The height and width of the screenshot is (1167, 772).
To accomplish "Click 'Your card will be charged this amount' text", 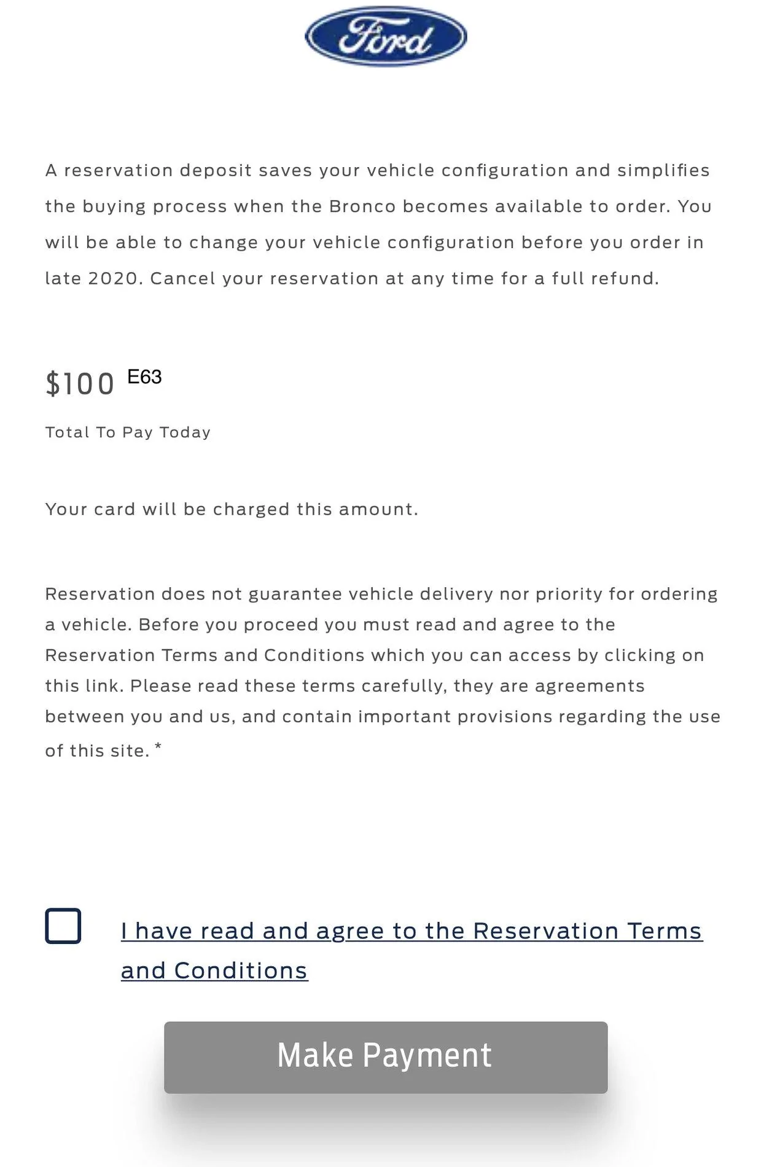I will 232,509.
